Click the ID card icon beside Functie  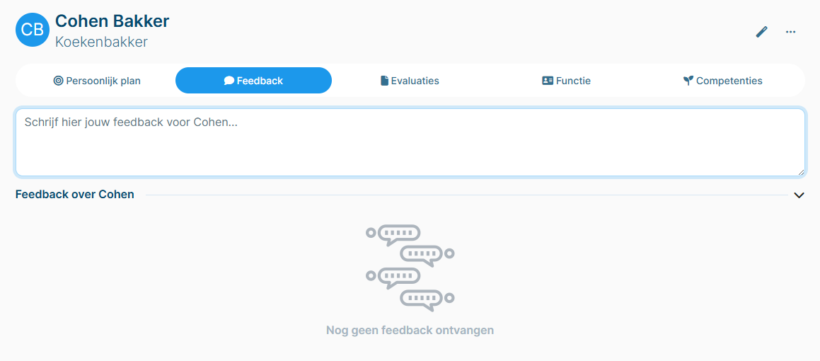coord(548,81)
